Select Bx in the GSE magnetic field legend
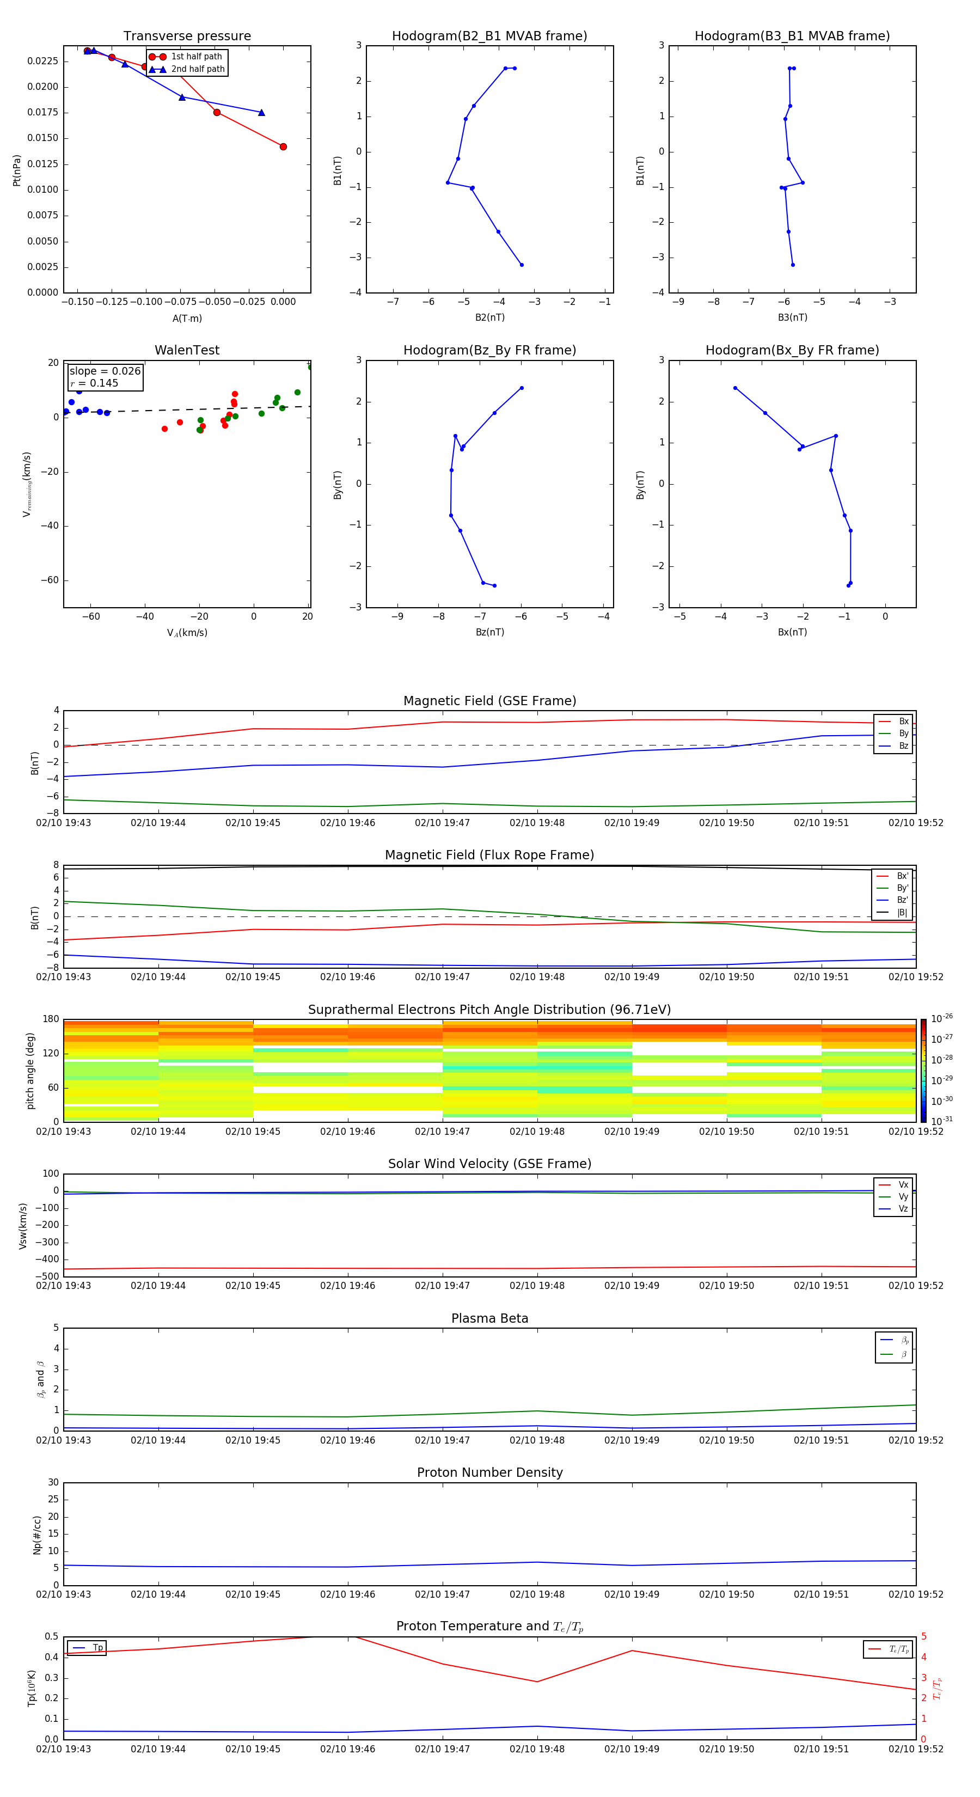Screen dimensions: 980x1797 [893, 722]
